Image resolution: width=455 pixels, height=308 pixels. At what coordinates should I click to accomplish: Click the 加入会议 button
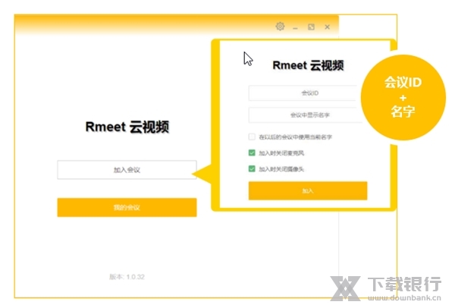tap(127, 170)
